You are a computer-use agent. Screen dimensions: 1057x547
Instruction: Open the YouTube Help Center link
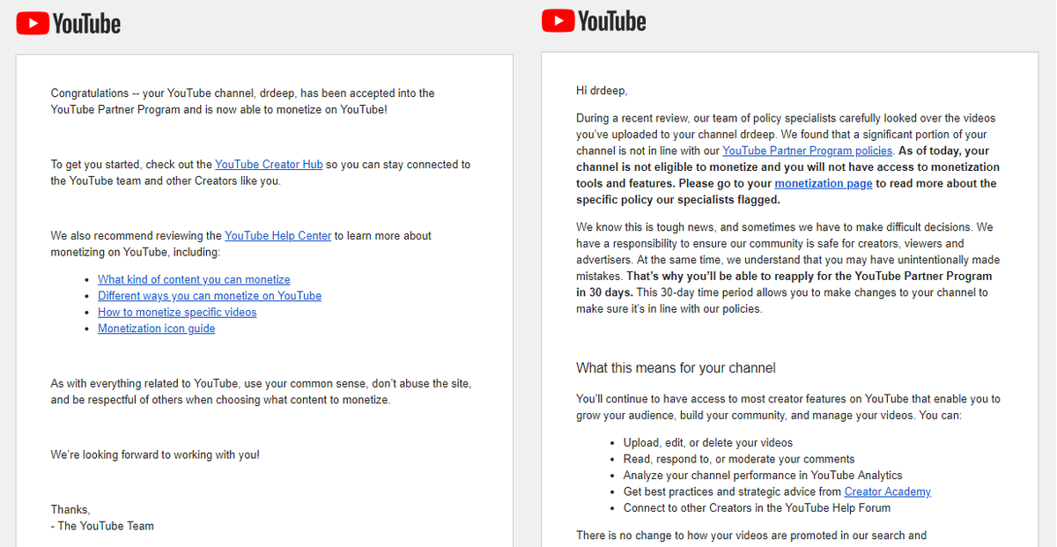(x=278, y=236)
